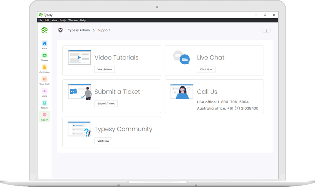Viewport: 315px width, 187px height.
Task: Open the three-dot options menu
Action: 266,30
